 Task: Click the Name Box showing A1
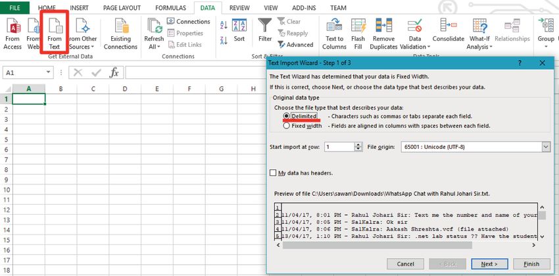tap(23, 72)
